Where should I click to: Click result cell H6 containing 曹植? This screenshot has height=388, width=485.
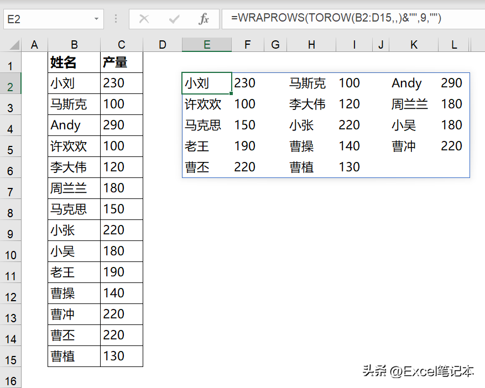311,167
